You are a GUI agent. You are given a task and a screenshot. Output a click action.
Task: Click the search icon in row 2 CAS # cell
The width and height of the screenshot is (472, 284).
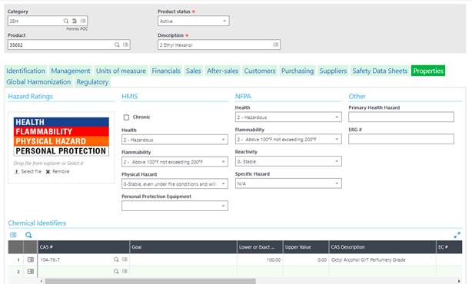116,272
